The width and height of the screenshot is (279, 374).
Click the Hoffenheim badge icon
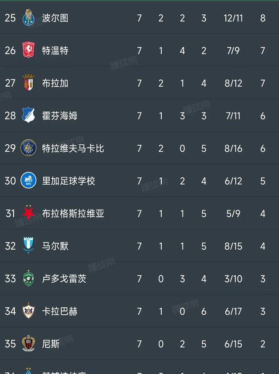(x=28, y=116)
